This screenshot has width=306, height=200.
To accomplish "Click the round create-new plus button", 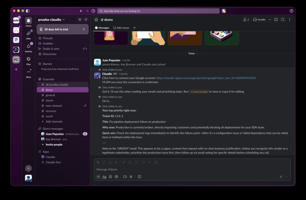I will [28, 168].
